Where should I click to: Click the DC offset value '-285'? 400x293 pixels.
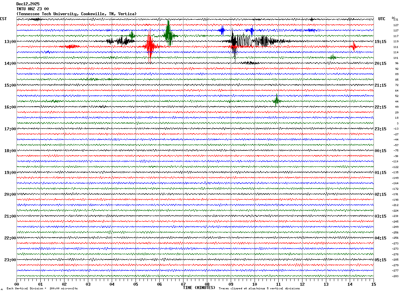pos(395,260)
